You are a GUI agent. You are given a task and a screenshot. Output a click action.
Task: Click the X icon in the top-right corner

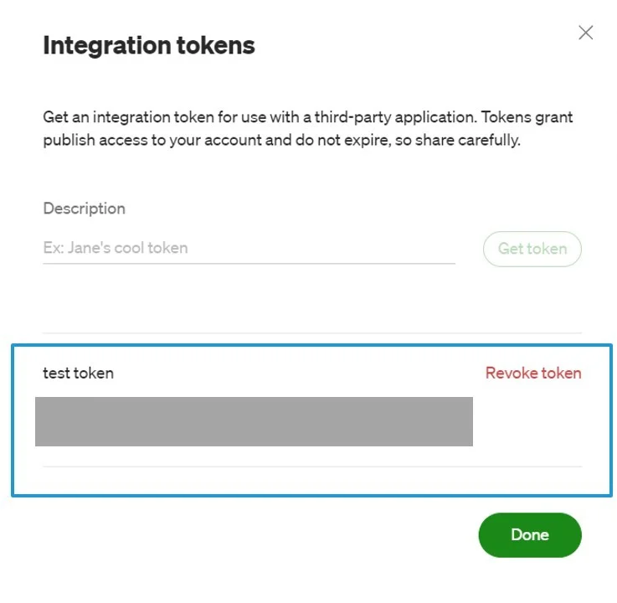[585, 33]
